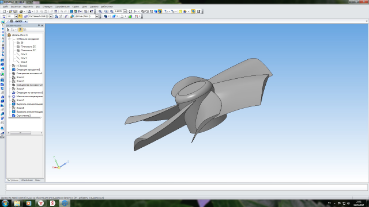Viewport: 369px width, 207px height.
Task: Open the system layer dropdown
Action: (x=51, y=17)
